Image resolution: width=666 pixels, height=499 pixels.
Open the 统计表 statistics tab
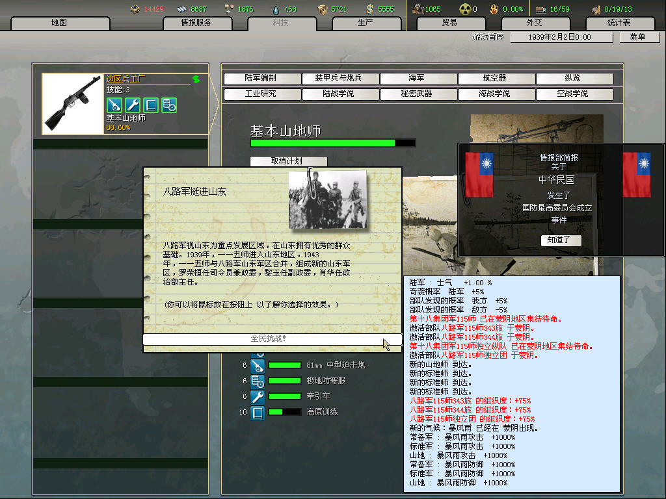(x=620, y=23)
